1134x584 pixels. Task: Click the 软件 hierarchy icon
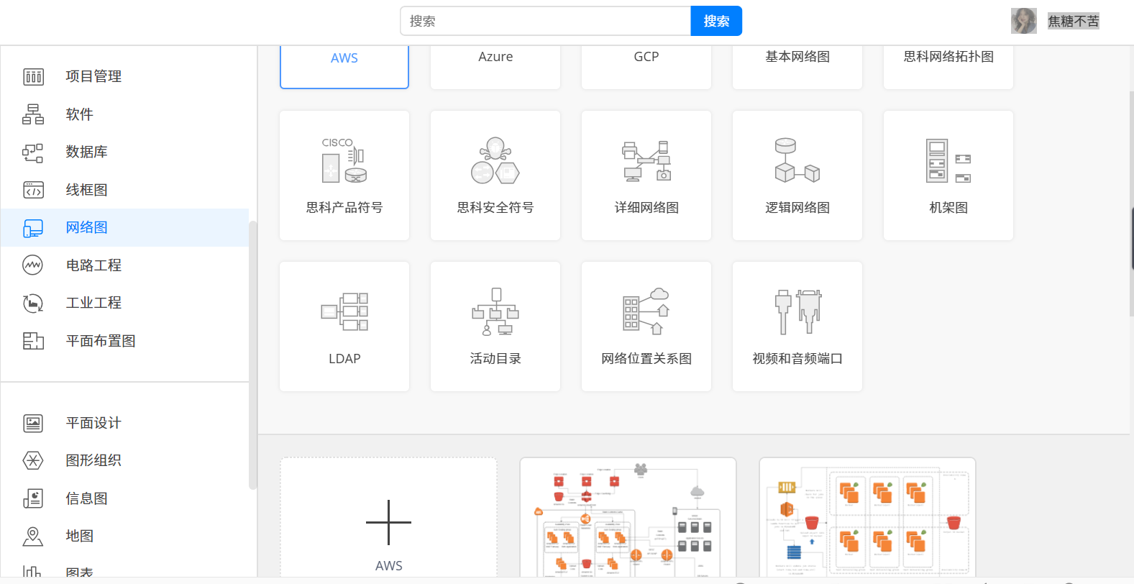click(33, 114)
